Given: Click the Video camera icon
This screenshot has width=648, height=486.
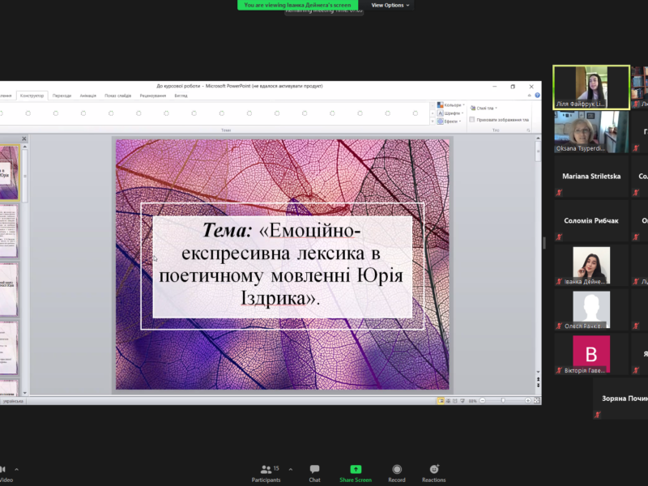Looking at the screenshot, I should coord(2,470).
